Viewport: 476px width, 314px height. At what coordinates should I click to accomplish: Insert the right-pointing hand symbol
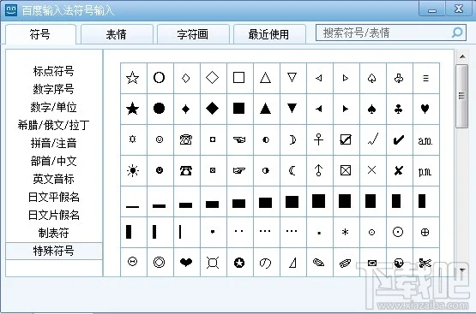pos(239,170)
